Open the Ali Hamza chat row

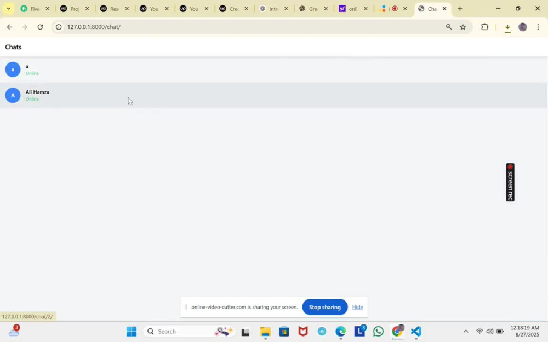(273, 95)
